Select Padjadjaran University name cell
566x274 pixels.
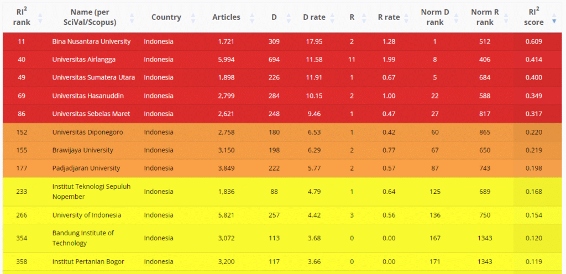tap(86, 168)
